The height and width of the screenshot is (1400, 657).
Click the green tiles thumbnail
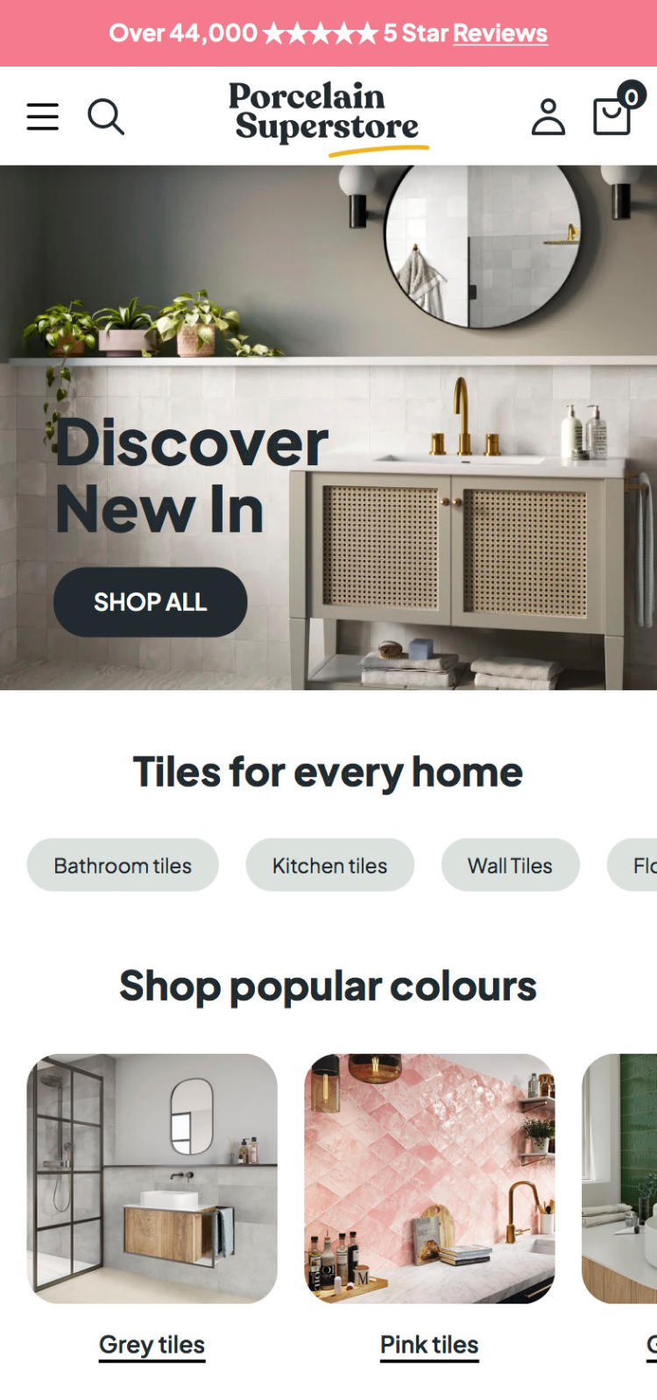coord(619,1178)
